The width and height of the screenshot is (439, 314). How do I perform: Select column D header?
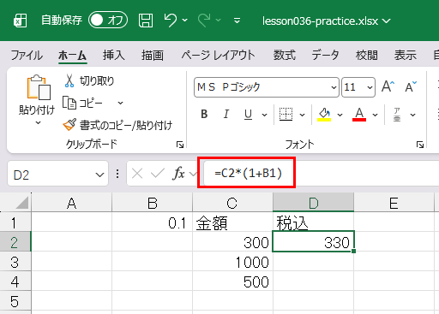tap(313, 203)
